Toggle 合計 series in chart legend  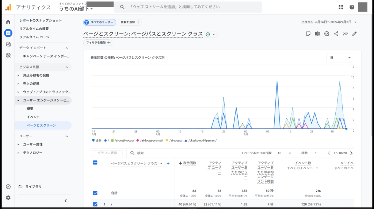96,140
